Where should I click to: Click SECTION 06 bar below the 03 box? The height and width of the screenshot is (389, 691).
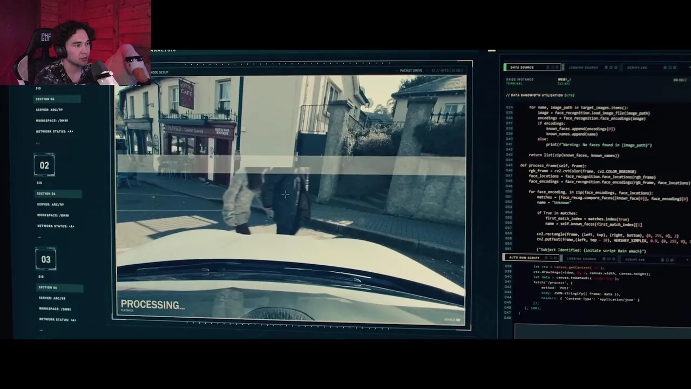coord(59,287)
